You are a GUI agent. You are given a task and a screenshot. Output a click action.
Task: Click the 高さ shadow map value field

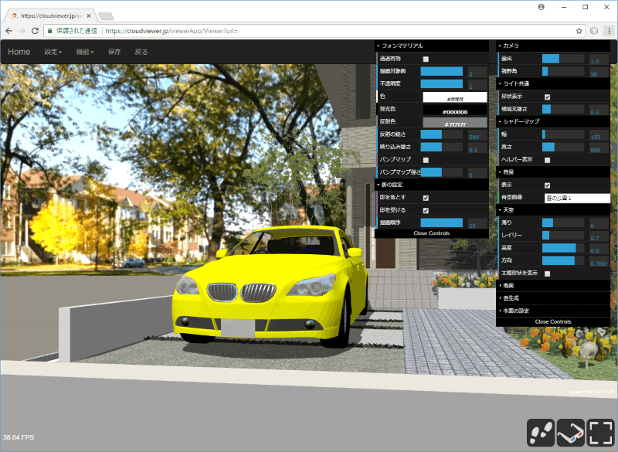point(599,148)
